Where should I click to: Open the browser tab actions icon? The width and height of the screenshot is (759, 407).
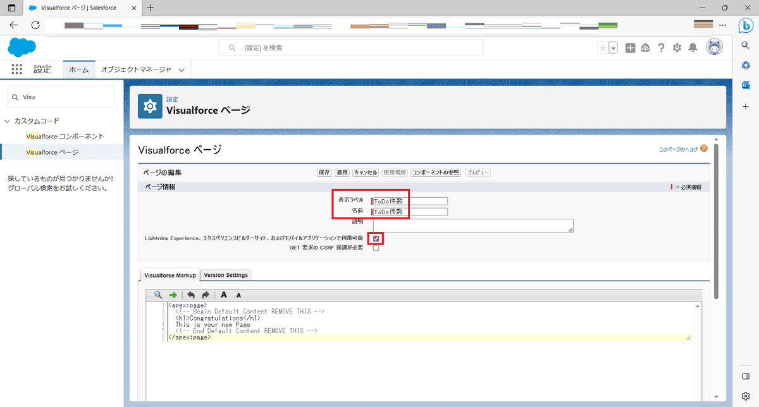(11, 8)
